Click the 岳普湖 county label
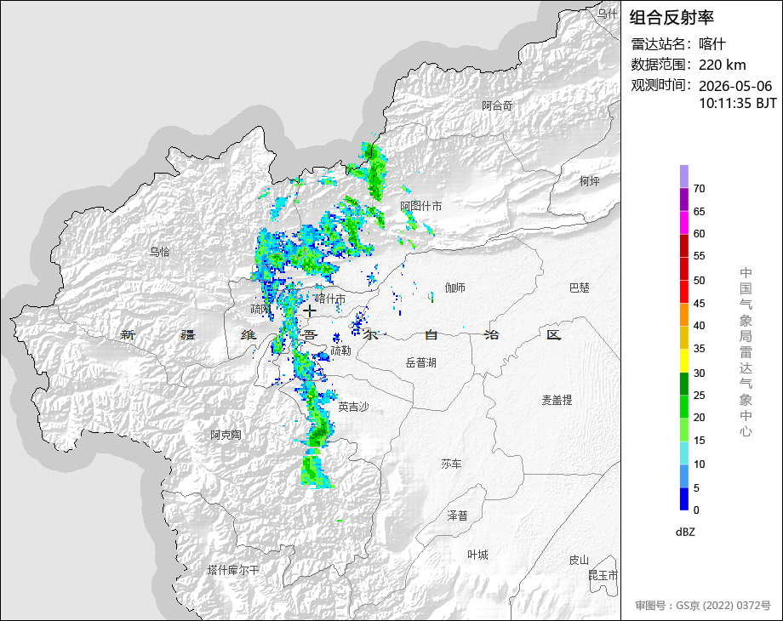The image size is (783, 621). (421, 362)
